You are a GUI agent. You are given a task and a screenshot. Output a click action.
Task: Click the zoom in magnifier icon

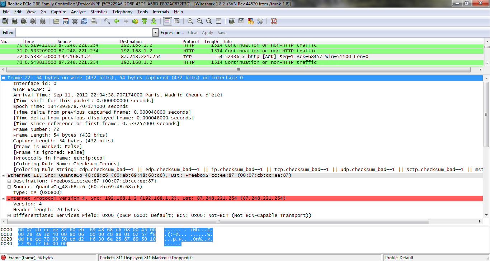(x=190, y=22)
